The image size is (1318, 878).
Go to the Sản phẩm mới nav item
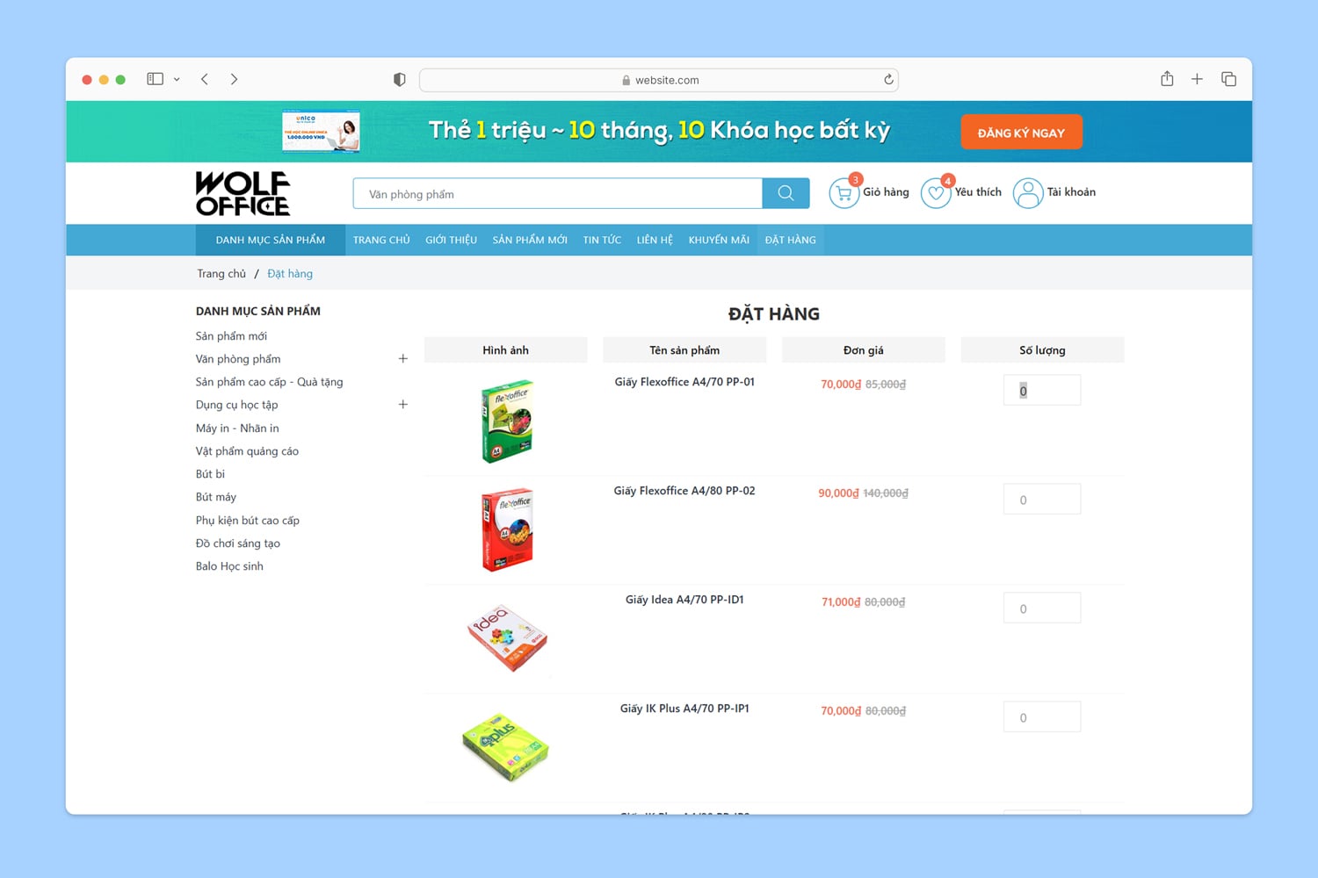(x=529, y=240)
